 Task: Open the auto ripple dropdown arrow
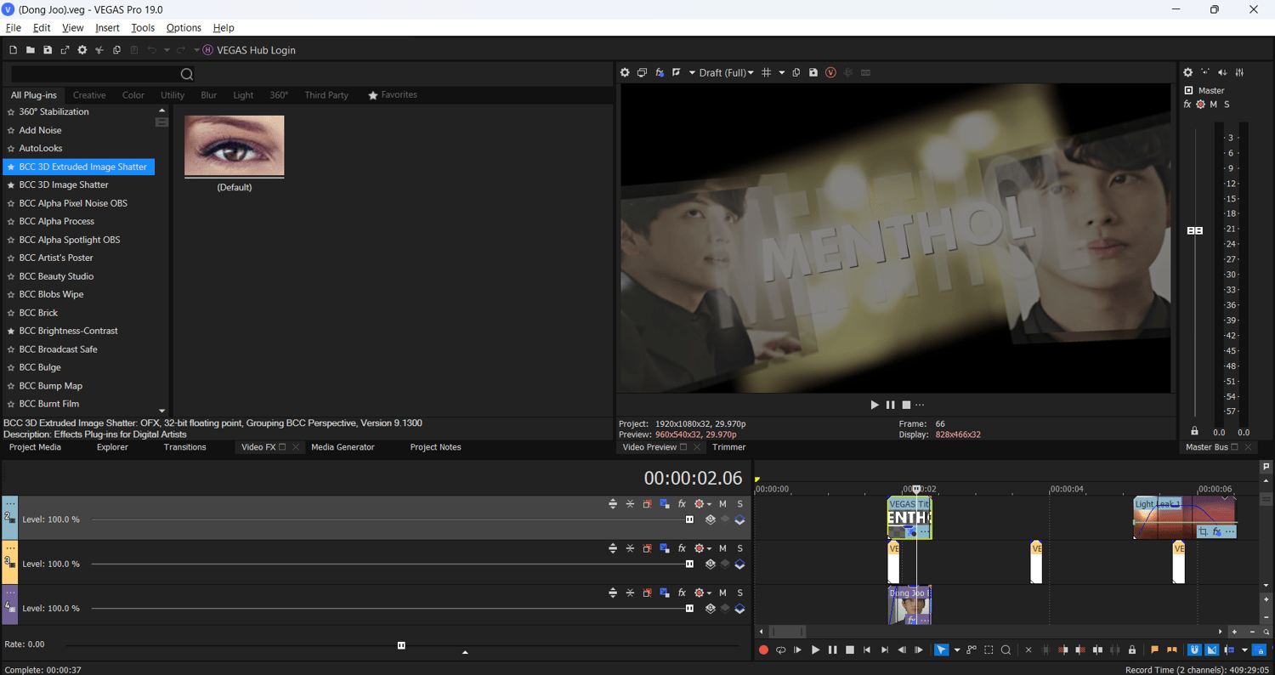[x=1244, y=650]
